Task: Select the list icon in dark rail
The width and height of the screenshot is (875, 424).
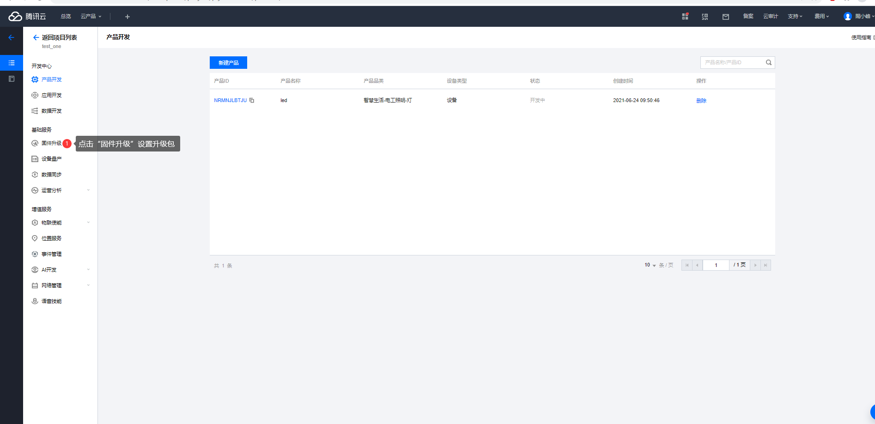Action: 12,63
